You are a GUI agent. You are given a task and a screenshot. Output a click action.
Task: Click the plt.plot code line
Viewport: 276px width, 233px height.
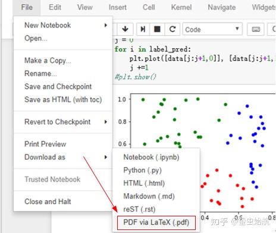pyautogui.click(x=202, y=58)
